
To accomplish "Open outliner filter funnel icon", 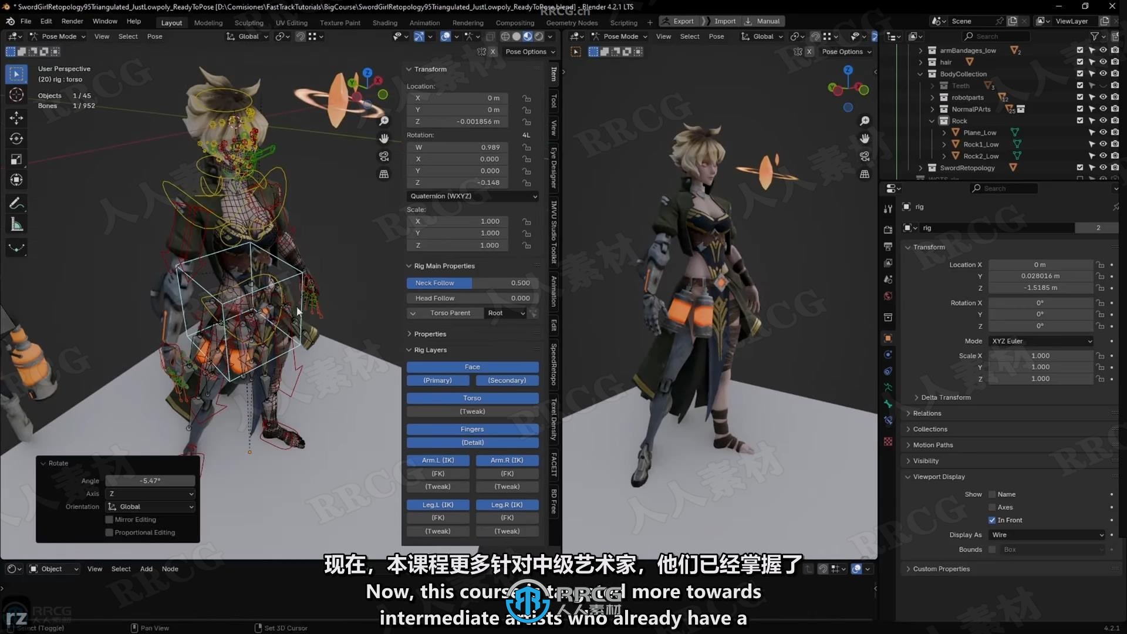I will click(x=1095, y=36).
